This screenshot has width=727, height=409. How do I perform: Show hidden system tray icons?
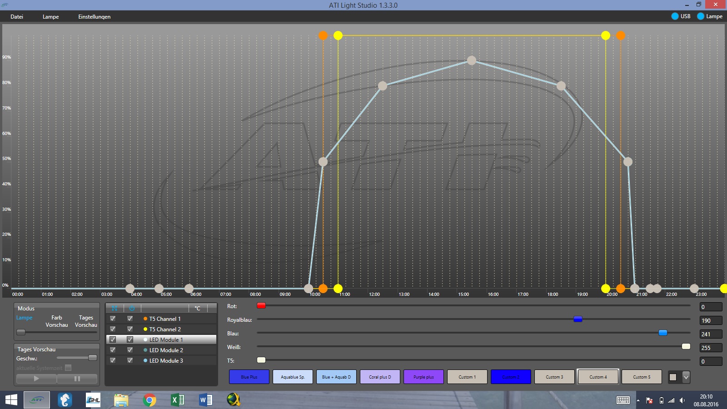tap(638, 400)
